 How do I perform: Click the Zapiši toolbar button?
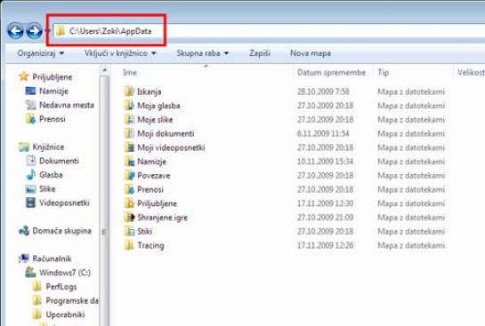click(260, 53)
